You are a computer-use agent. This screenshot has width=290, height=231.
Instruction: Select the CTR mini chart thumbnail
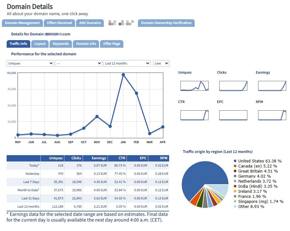(x=195, y=115)
